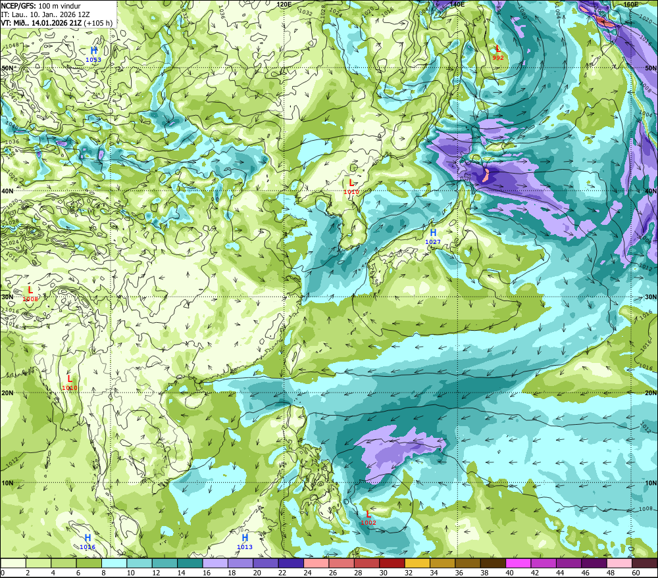Click the 40N label on the right edge
The height and width of the screenshot is (578, 658).
click(x=651, y=191)
